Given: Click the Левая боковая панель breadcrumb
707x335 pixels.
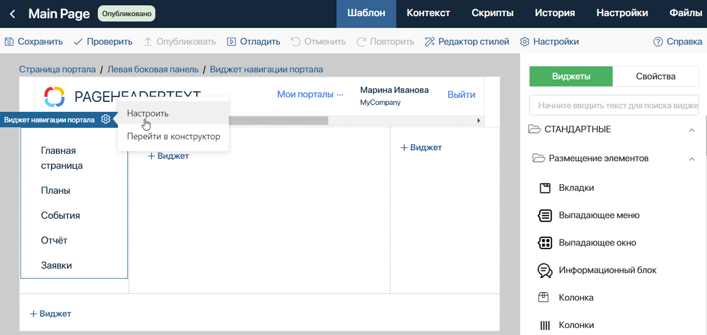Looking at the screenshot, I should 153,69.
